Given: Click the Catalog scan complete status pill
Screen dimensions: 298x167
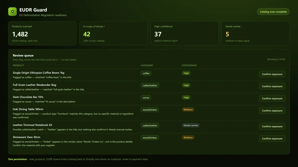Looking at the screenshot, I should (273, 12).
